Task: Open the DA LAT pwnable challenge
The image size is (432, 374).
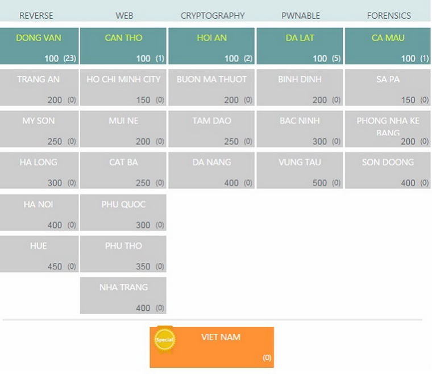Action: 300,46
